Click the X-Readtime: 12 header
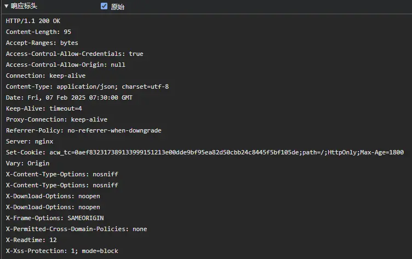The image size is (412, 259). click(x=31, y=240)
